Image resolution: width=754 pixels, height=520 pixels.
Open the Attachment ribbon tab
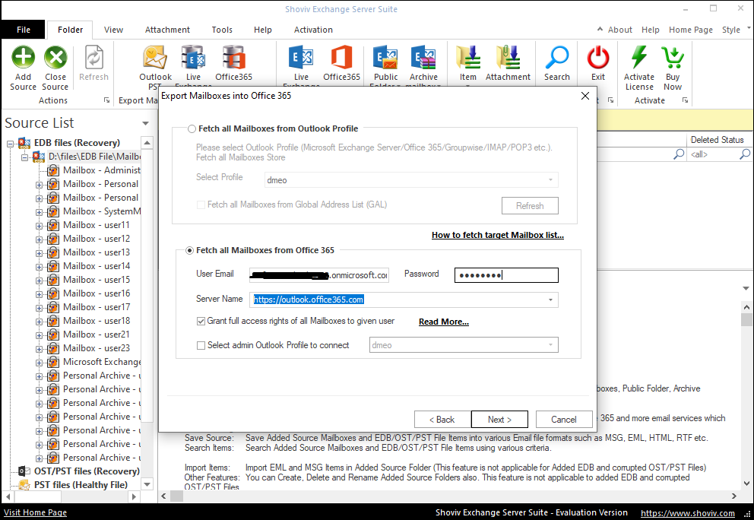click(x=167, y=30)
